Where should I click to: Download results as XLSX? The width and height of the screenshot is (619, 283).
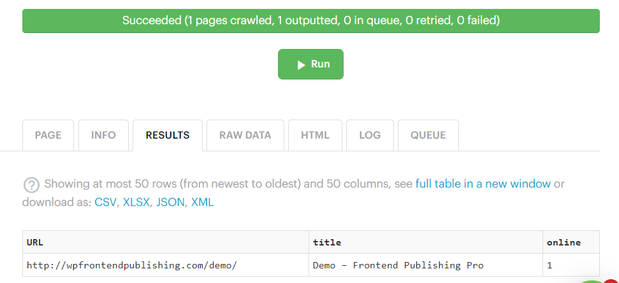coord(136,203)
